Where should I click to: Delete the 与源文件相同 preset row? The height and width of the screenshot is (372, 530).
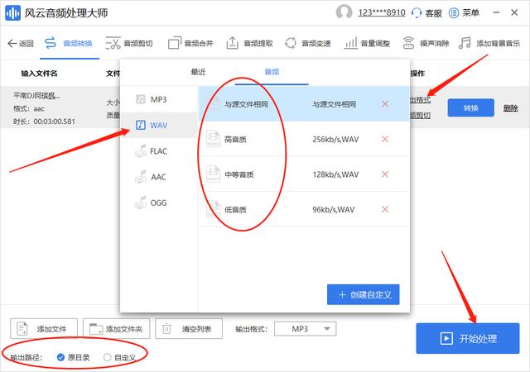[384, 103]
